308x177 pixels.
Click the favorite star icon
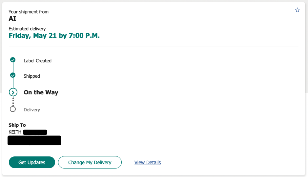click(297, 10)
